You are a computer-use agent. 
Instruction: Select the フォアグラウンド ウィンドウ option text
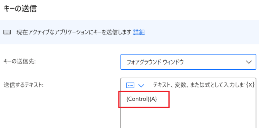click(155, 62)
